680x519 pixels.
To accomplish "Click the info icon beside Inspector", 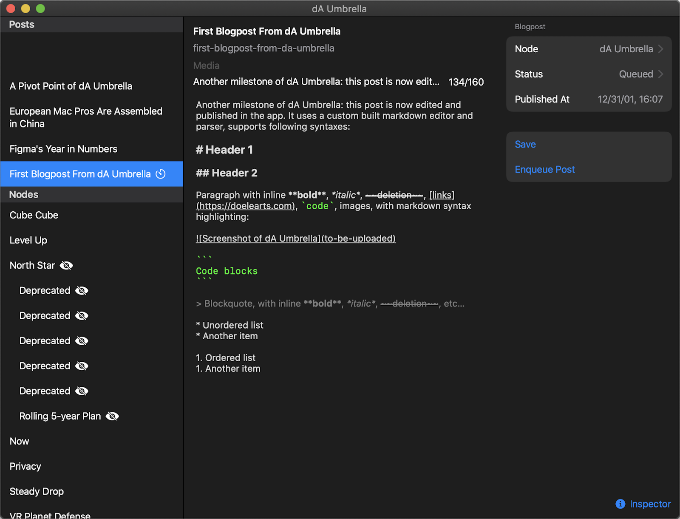I will [620, 504].
